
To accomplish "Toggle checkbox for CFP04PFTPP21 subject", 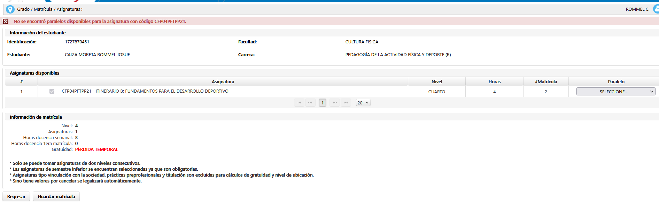I will [52, 91].
